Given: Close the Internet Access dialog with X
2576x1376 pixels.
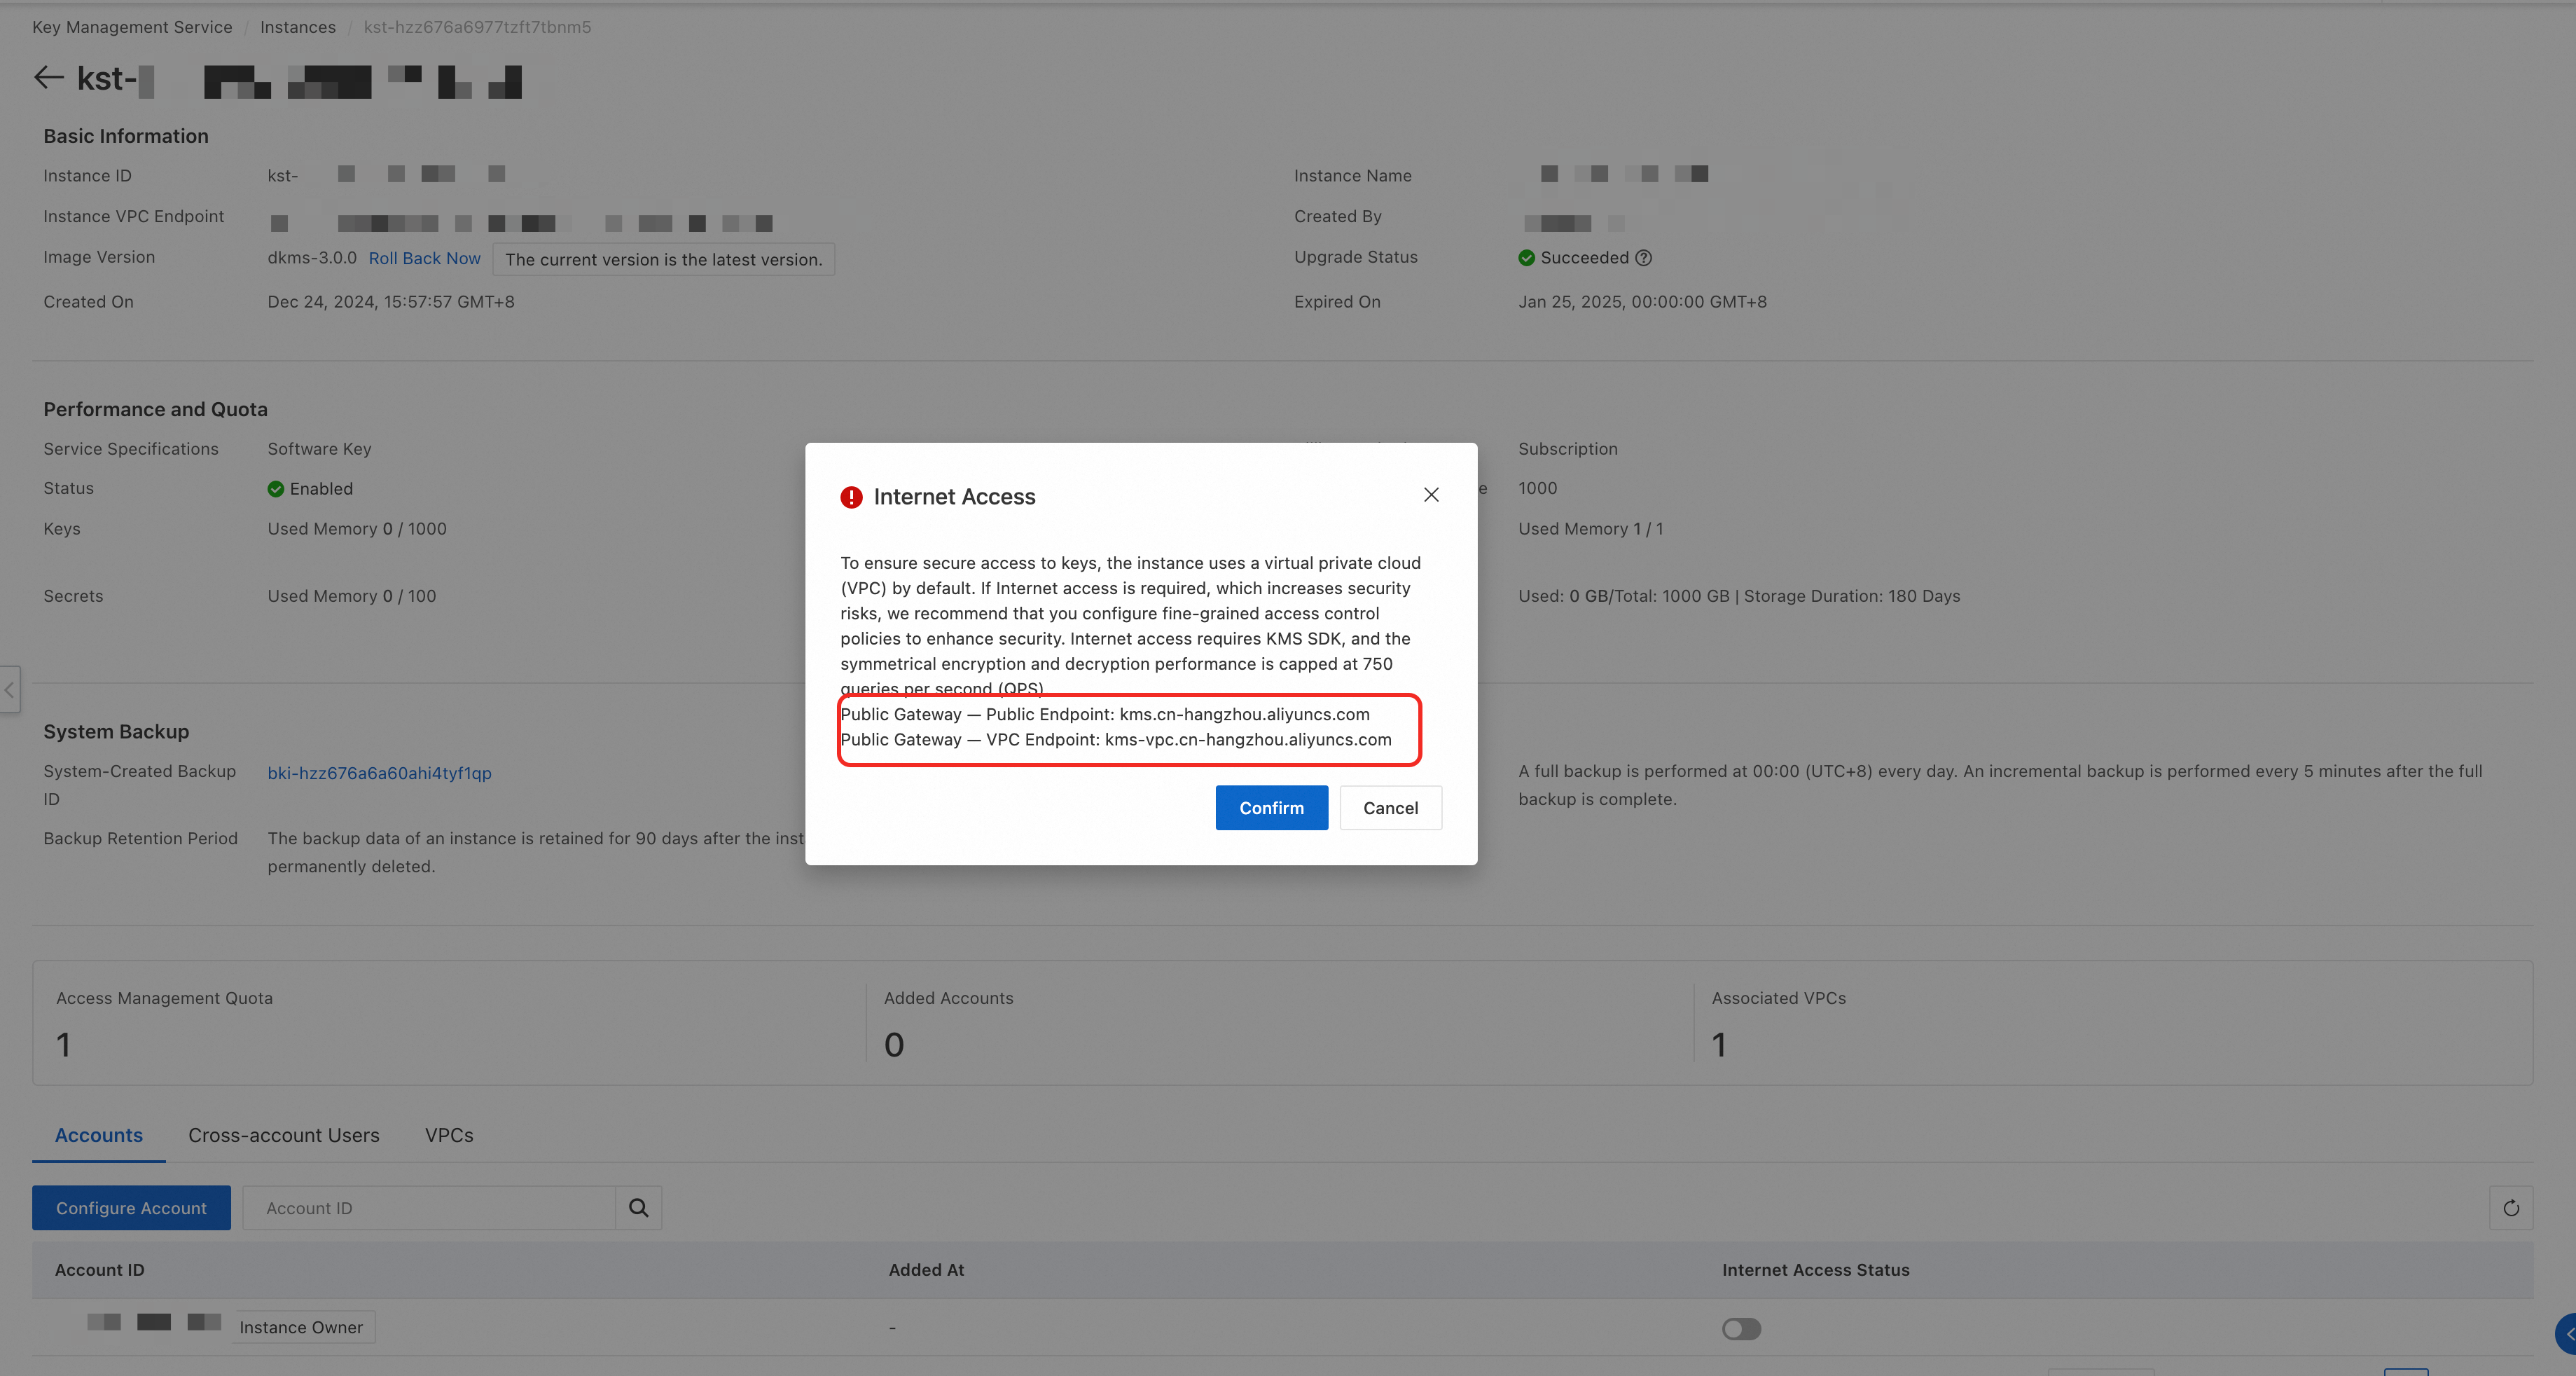Looking at the screenshot, I should 1431,495.
